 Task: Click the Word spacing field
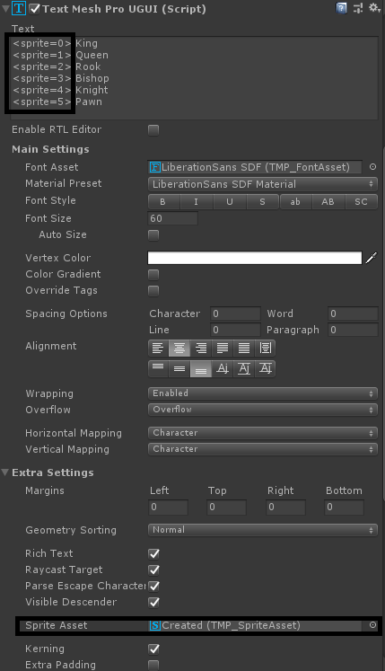click(x=353, y=313)
